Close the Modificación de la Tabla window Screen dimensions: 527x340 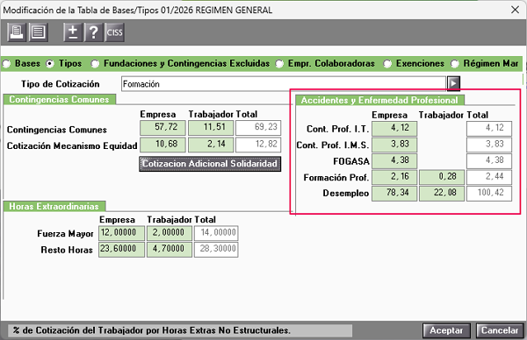[515, 10]
